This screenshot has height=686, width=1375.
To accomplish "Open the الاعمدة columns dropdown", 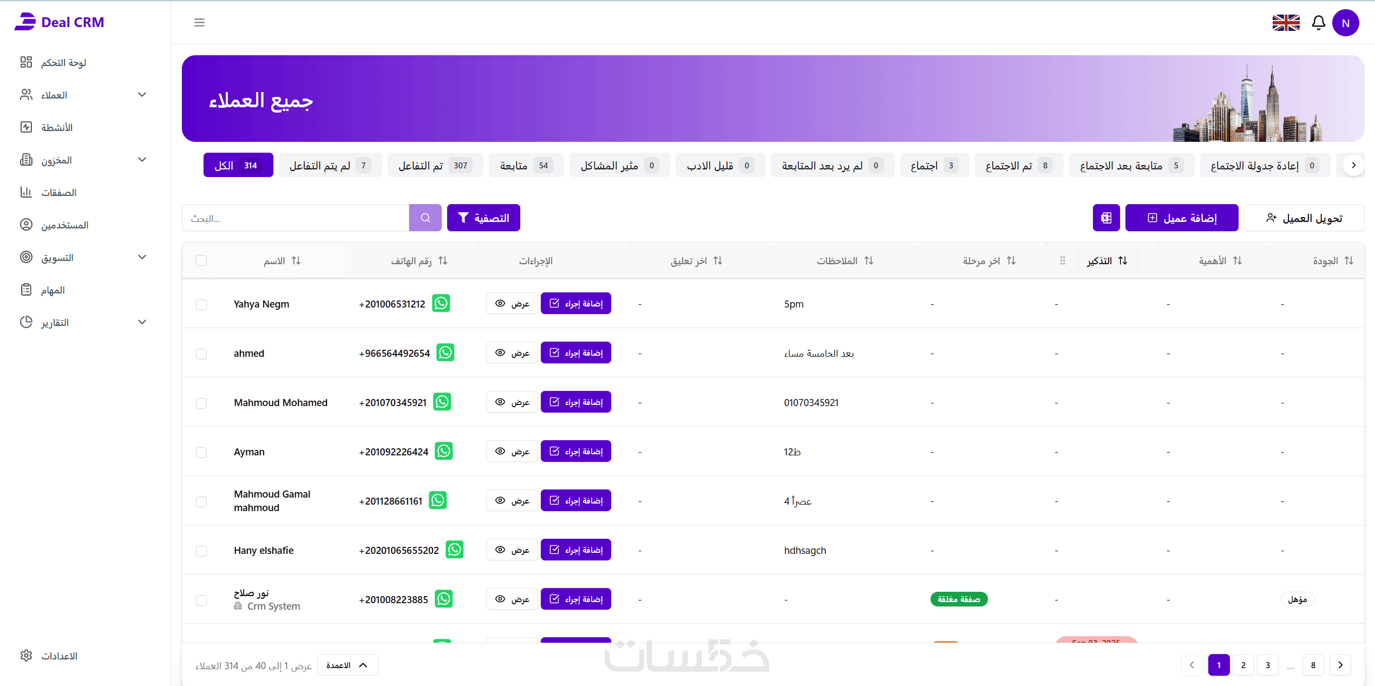I will pyautogui.click(x=348, y=665).
